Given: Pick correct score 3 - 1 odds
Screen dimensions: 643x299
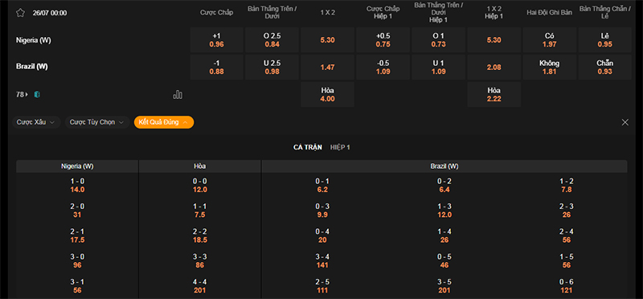Looking at the screenshot, I should pyautogui.click(x=77, y=286).
